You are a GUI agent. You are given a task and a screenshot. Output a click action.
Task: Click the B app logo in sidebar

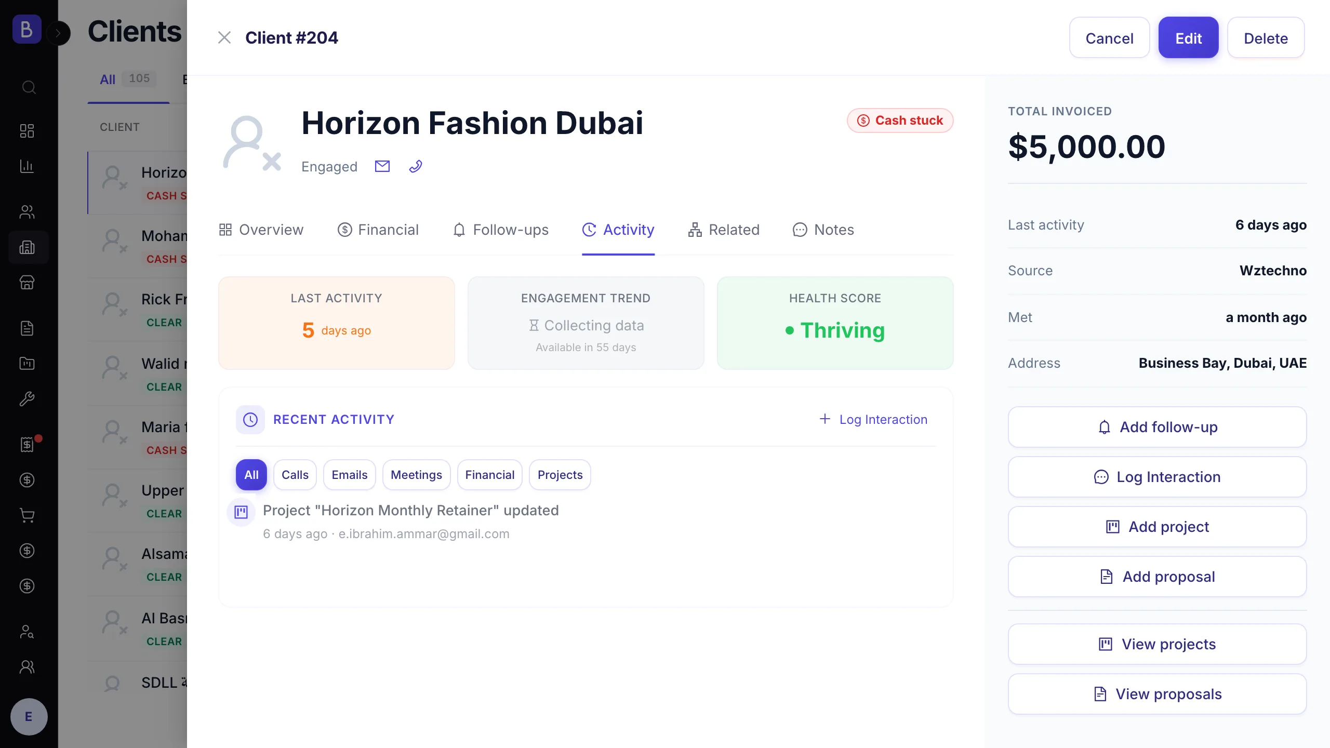pyautogui.click(x=26, y=29)
